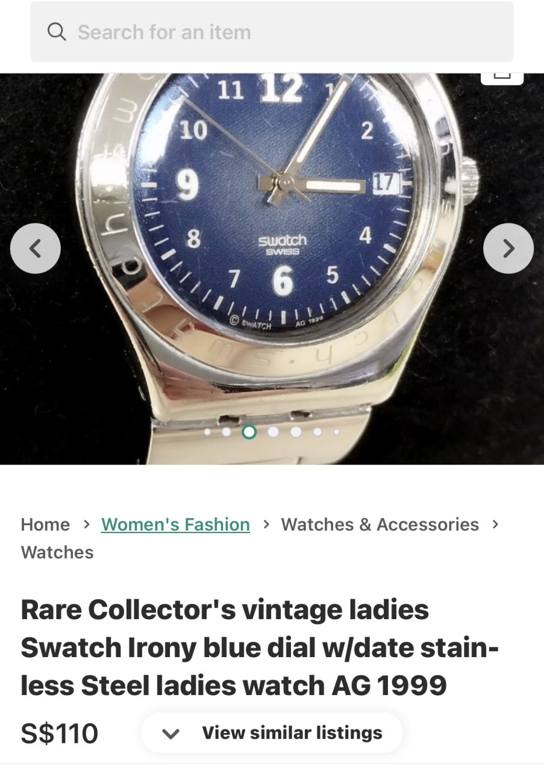Open the Watches breadcrumb category
This screenshot has width=544, height=771.
click(57, 552)
